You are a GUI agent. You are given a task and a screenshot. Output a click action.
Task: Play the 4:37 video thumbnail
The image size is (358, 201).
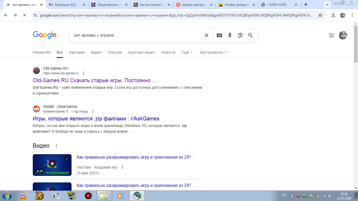coord(52,165)
